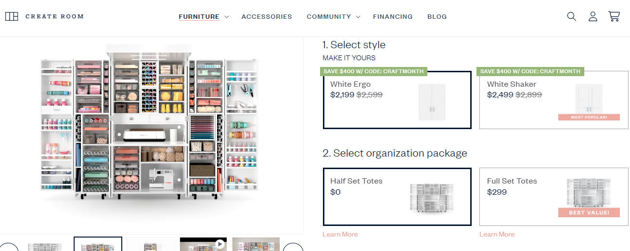This screenshot has width=630, height=251.
Task: Open the Accessories menu item
Action: (267, 16)
